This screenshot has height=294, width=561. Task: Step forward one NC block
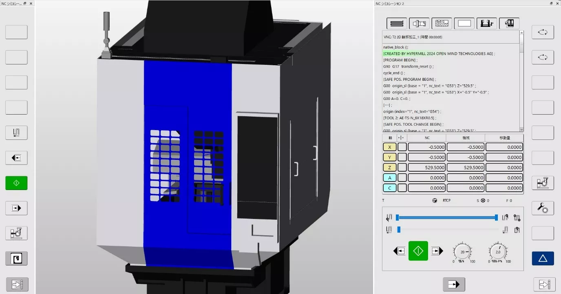coord(437,251)
